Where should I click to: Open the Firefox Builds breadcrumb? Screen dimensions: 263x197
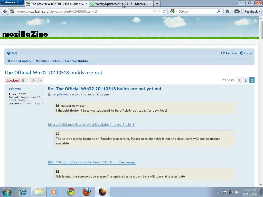(76, 61)
